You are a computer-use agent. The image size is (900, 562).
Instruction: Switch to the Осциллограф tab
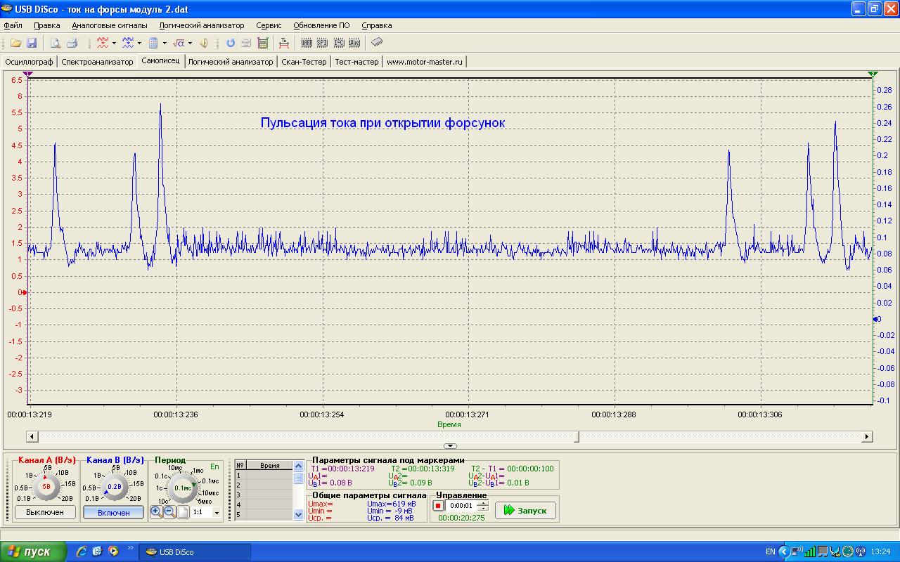click(x=29, y=62)
